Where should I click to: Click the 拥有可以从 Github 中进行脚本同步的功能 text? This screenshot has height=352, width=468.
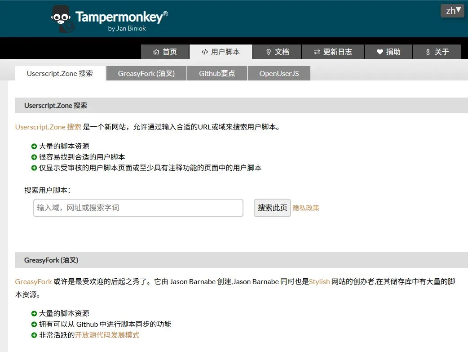pyautogui.click(x=105, y=324)
